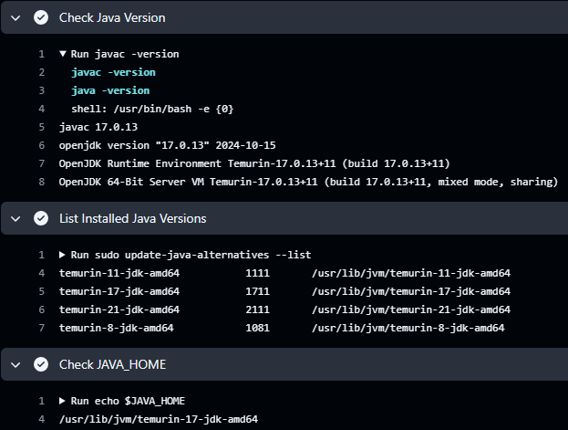Click the priority value 1711
The width and height of the screenshot is (568, 430).
coord(257,291)
